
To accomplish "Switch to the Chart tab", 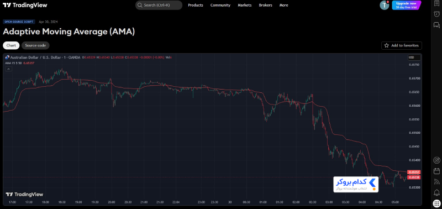I will coord(11,45).
